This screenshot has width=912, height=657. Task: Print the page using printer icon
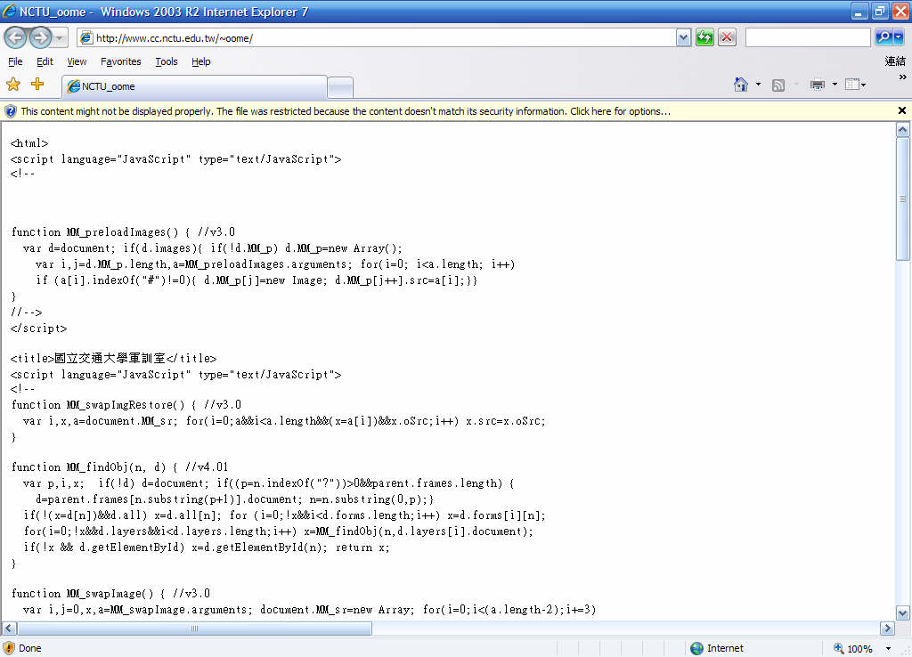pos(817,85)
